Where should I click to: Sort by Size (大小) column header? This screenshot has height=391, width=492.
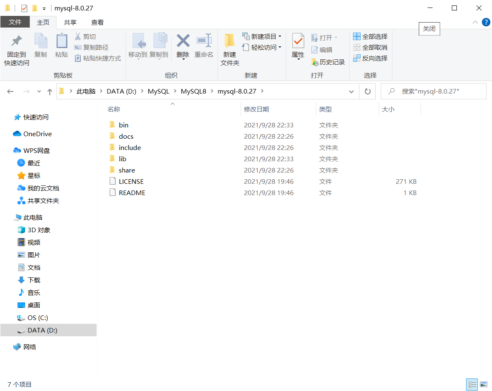click(x=388, y=109)
